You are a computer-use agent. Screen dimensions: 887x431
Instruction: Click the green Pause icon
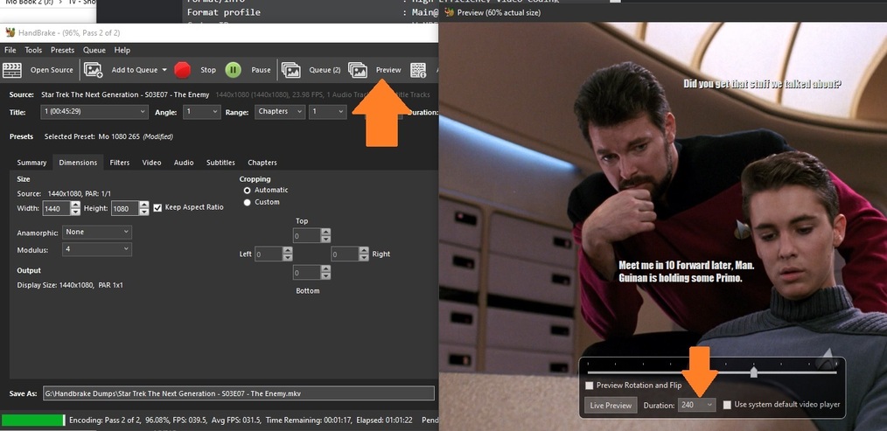click(233, 70)
